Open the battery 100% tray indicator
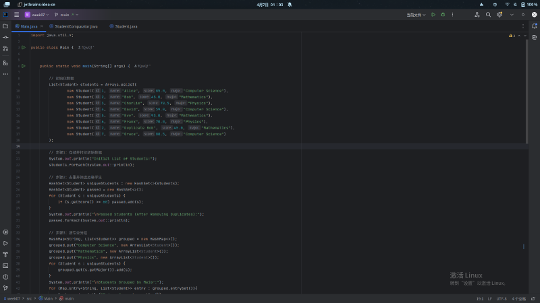Viewport: 540px width, 303px height. coord(529,5)
